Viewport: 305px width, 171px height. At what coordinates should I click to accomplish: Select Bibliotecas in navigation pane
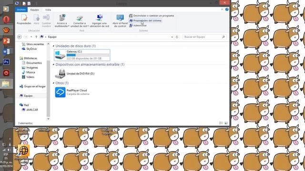pos(29,58)
